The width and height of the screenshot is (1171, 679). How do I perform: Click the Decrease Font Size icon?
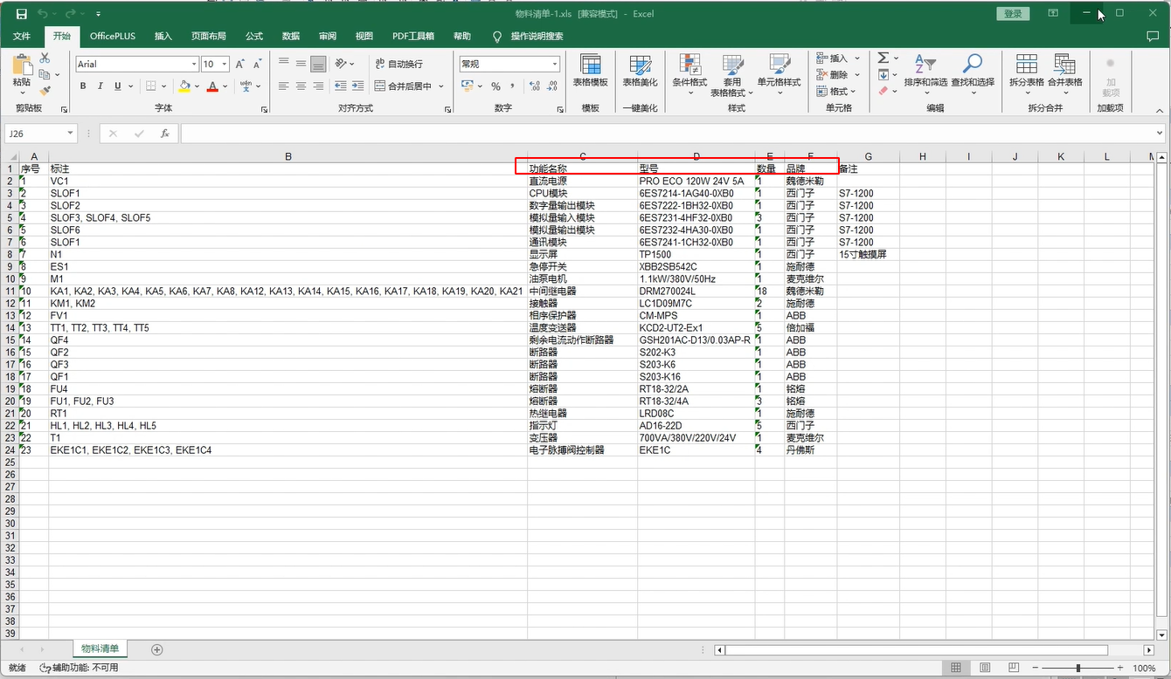(258, 65)
